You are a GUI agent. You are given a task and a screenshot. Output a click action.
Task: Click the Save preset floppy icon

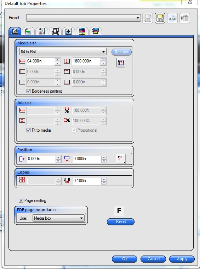tap(148, 18)
